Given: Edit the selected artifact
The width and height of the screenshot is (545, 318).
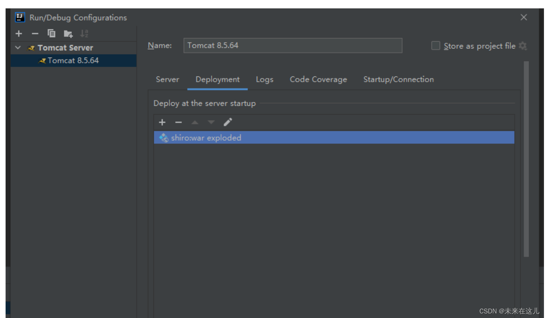Looking at the screenshot, I should (x=228, y=122).
